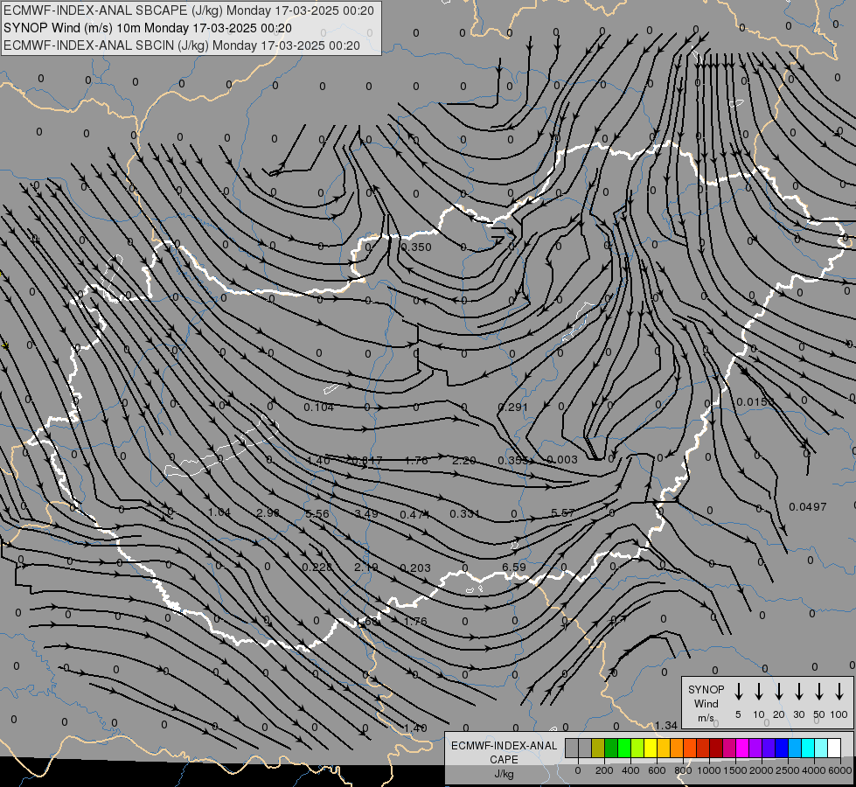Click the 0.350 CAPE value on the map
Viewport: 856px width, 787px height.
(416, 247)
